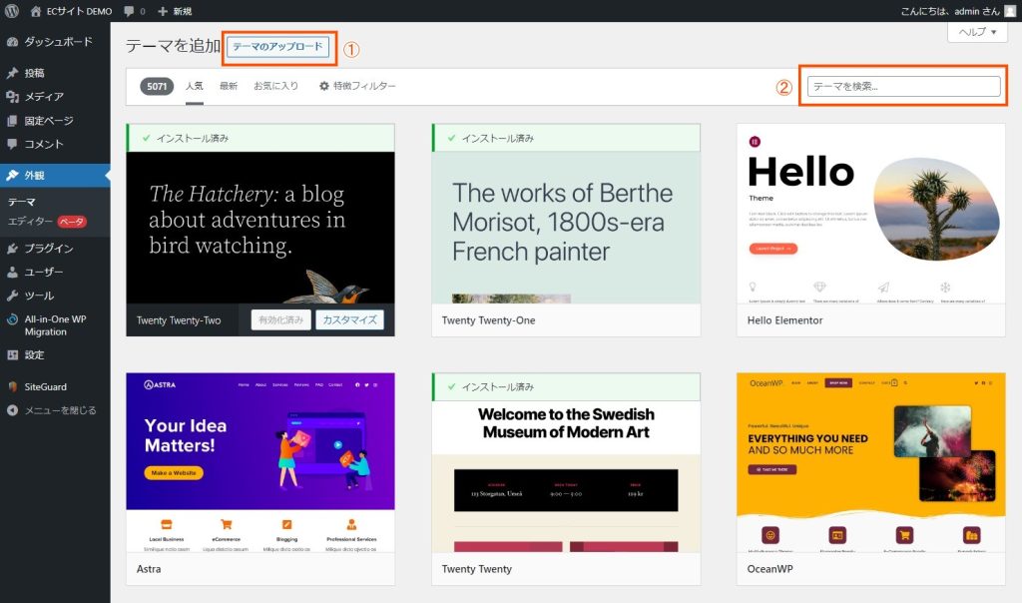
Task: Click the テーマのアップロード button
Action: pos(278,47)
